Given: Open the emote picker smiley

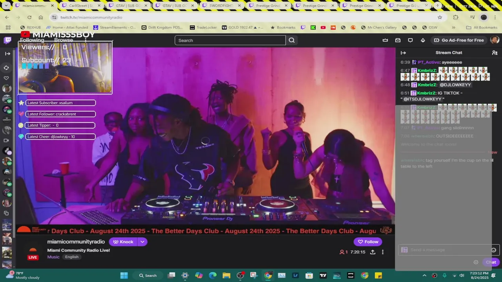Looking at the screenshot, I should 493,250.
